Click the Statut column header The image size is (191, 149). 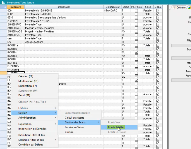[x=125, y=7]
